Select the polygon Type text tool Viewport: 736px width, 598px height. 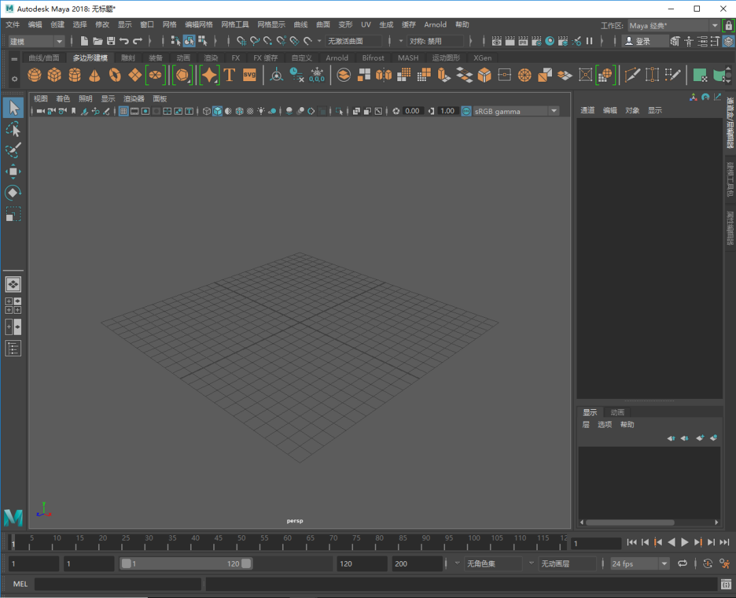[x=230, y=75]
